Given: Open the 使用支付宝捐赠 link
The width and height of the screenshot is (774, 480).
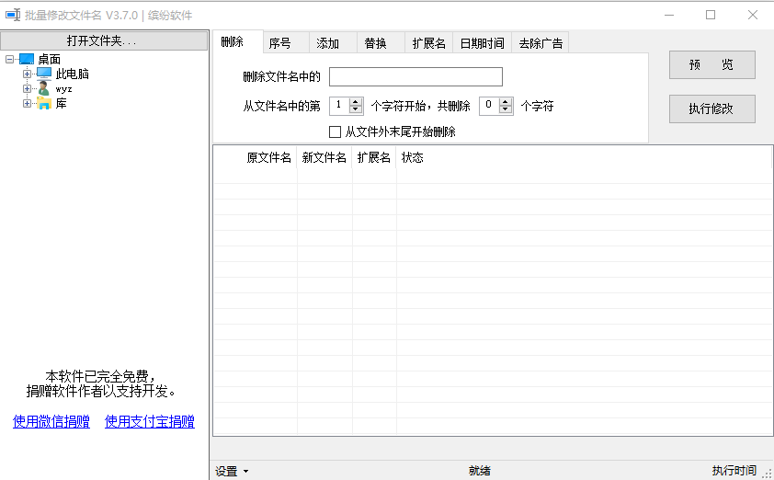Looking at the screenshot, I should coord(149,422).
